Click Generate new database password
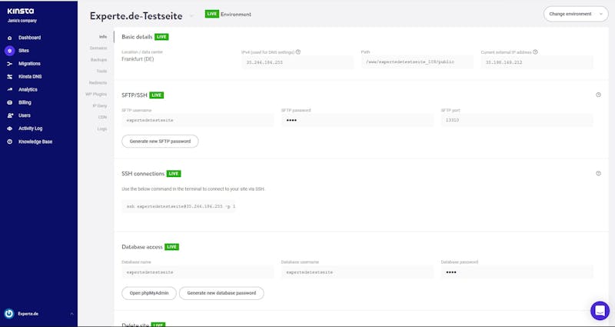 coord(221,293)
